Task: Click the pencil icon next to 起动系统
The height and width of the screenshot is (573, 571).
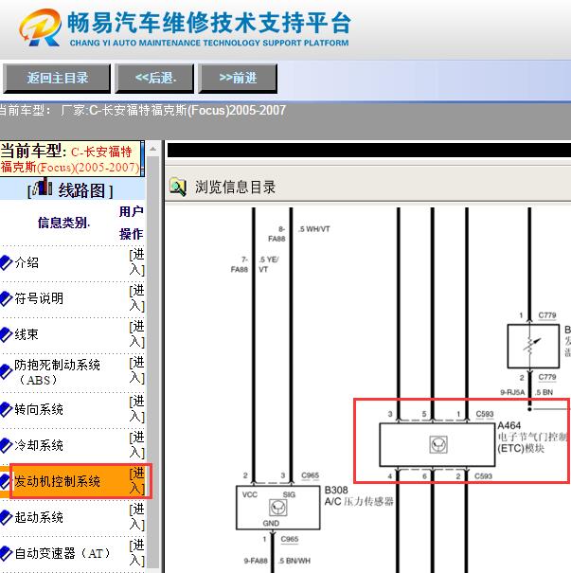Action: [6, 517]
